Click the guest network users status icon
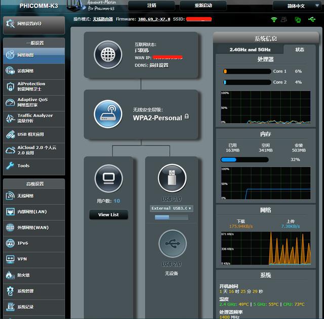 (284, 20)
